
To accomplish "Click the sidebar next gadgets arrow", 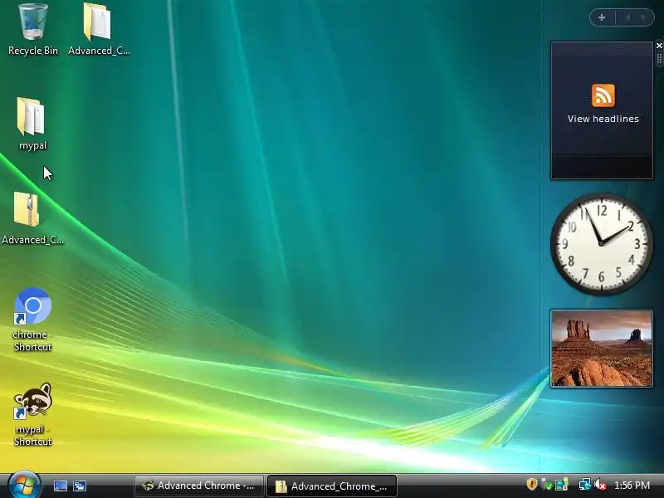I will tap(644, 17).
